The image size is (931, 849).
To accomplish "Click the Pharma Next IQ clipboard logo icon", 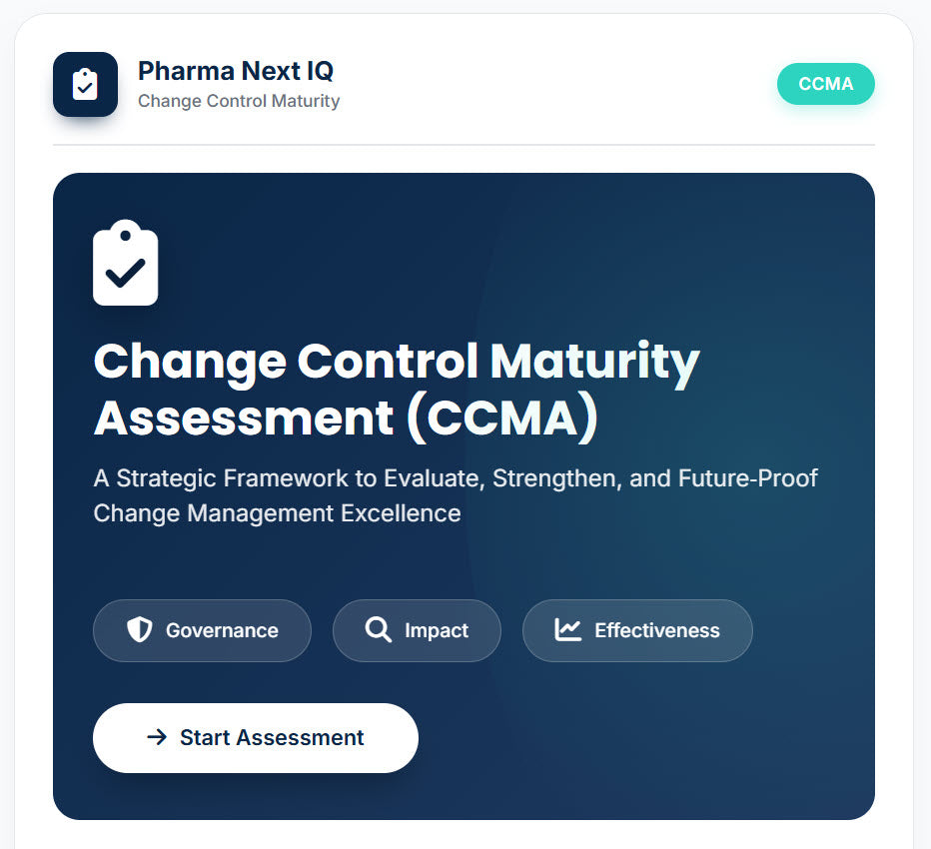I will [x=85, y=84].
